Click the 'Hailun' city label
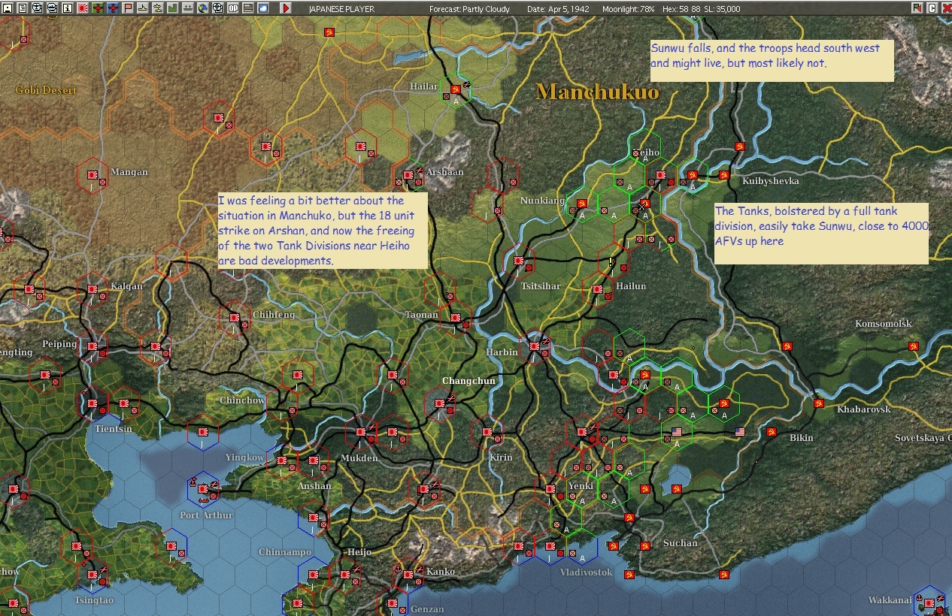The width and height of the screenshot is (952, 616). 631,286
